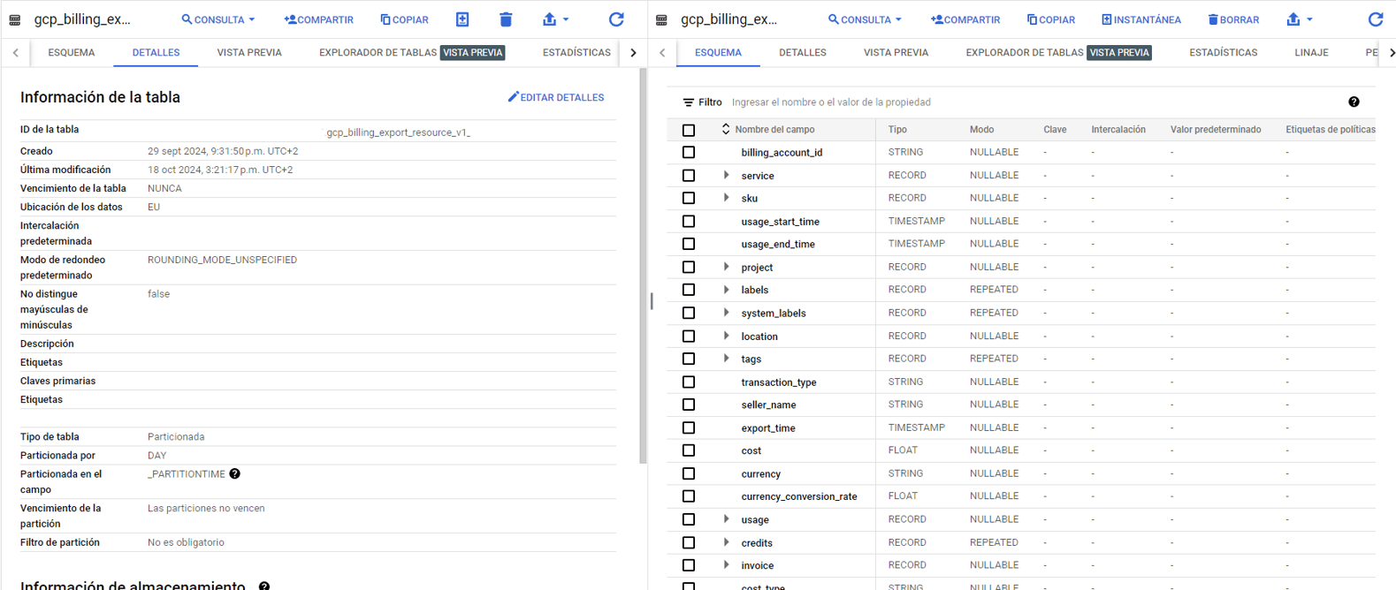Expand the location record field
The image size is (1396, 590).
pos(727,336)
